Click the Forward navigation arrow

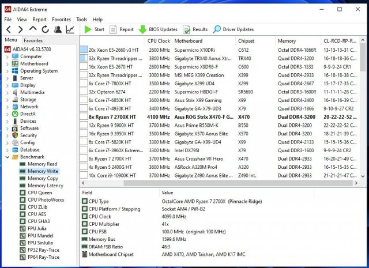click(20, 29)
